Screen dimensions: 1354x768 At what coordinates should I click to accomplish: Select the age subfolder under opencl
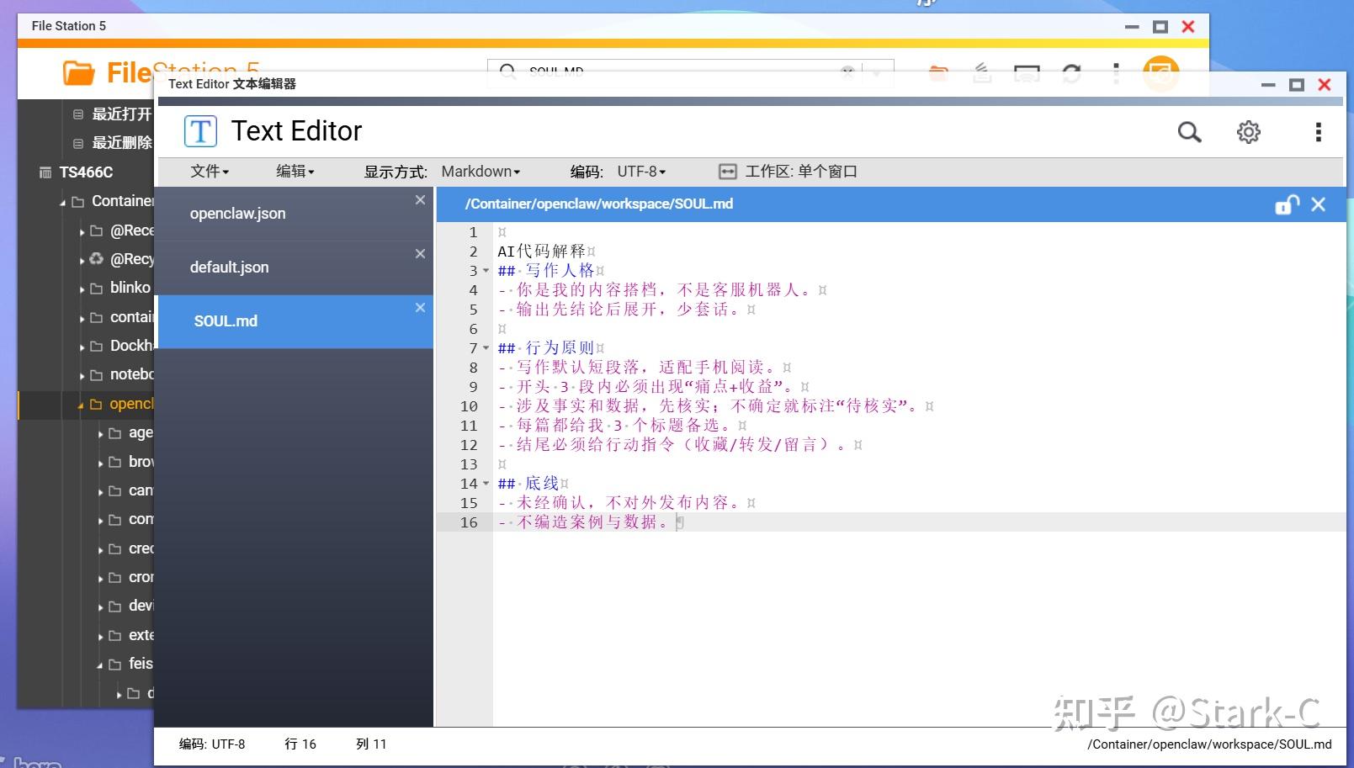click(141, 433)
